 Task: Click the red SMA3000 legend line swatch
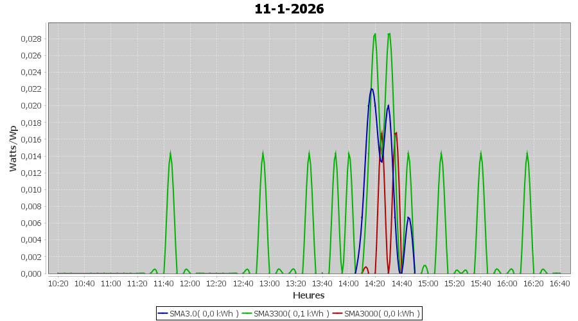click(338, 313)
